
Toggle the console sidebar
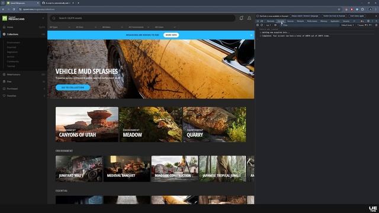[258, 25]
